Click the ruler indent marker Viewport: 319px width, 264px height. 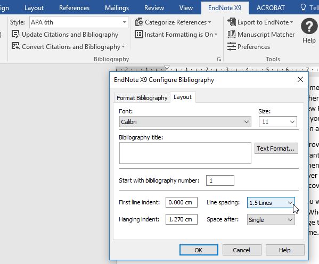click(167, 68)
